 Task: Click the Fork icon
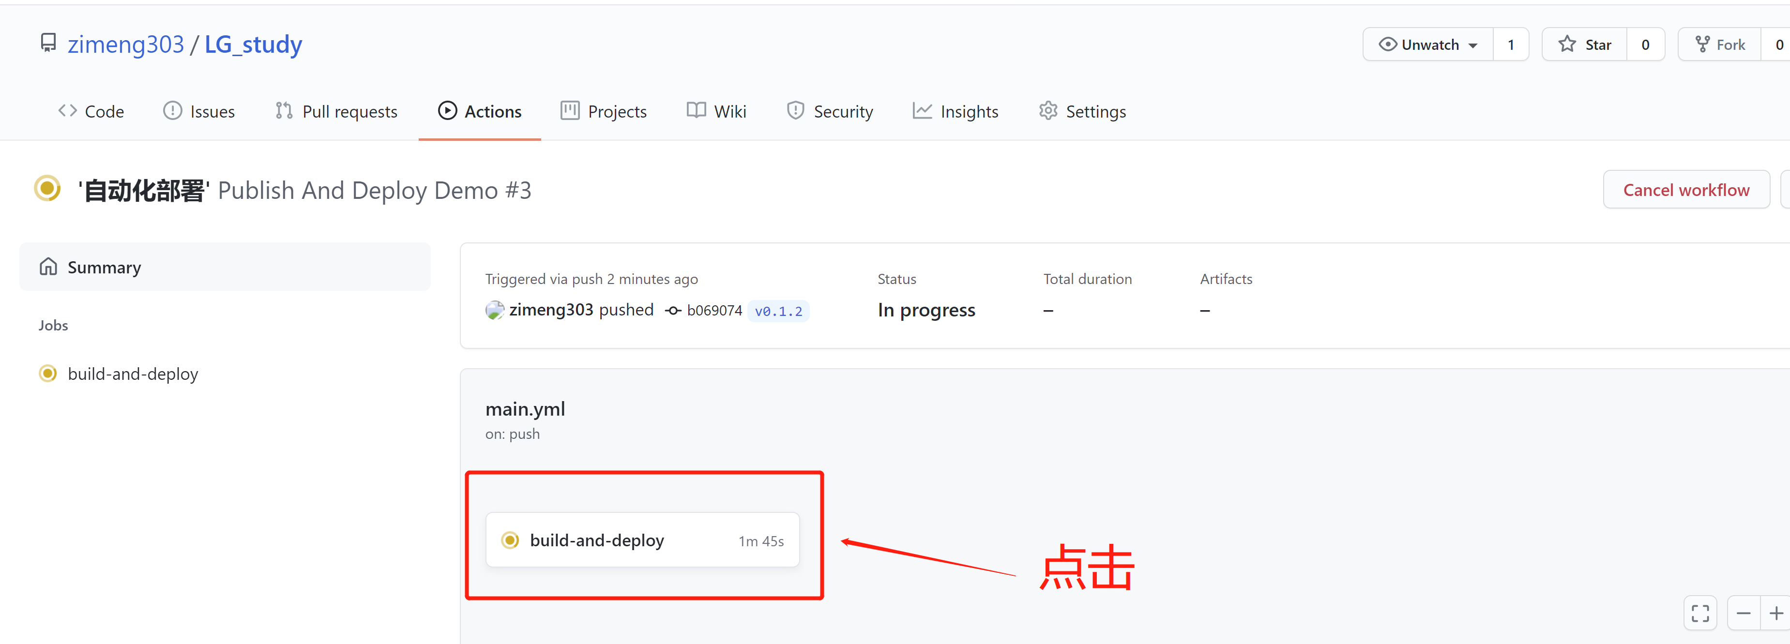1703,44
